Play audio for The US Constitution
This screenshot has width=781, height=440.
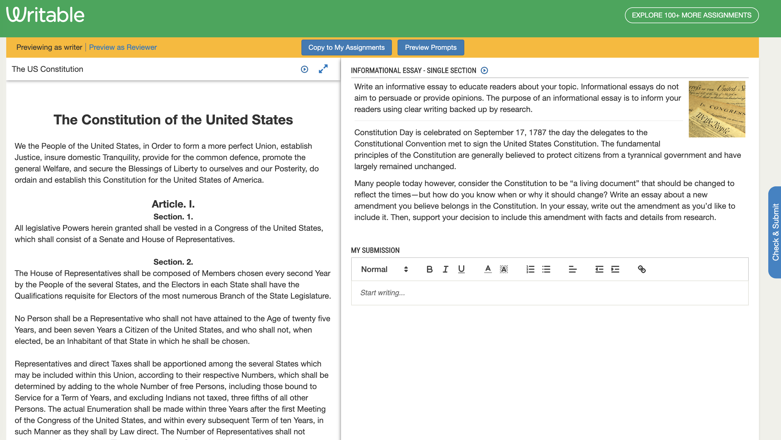(304, 70)
